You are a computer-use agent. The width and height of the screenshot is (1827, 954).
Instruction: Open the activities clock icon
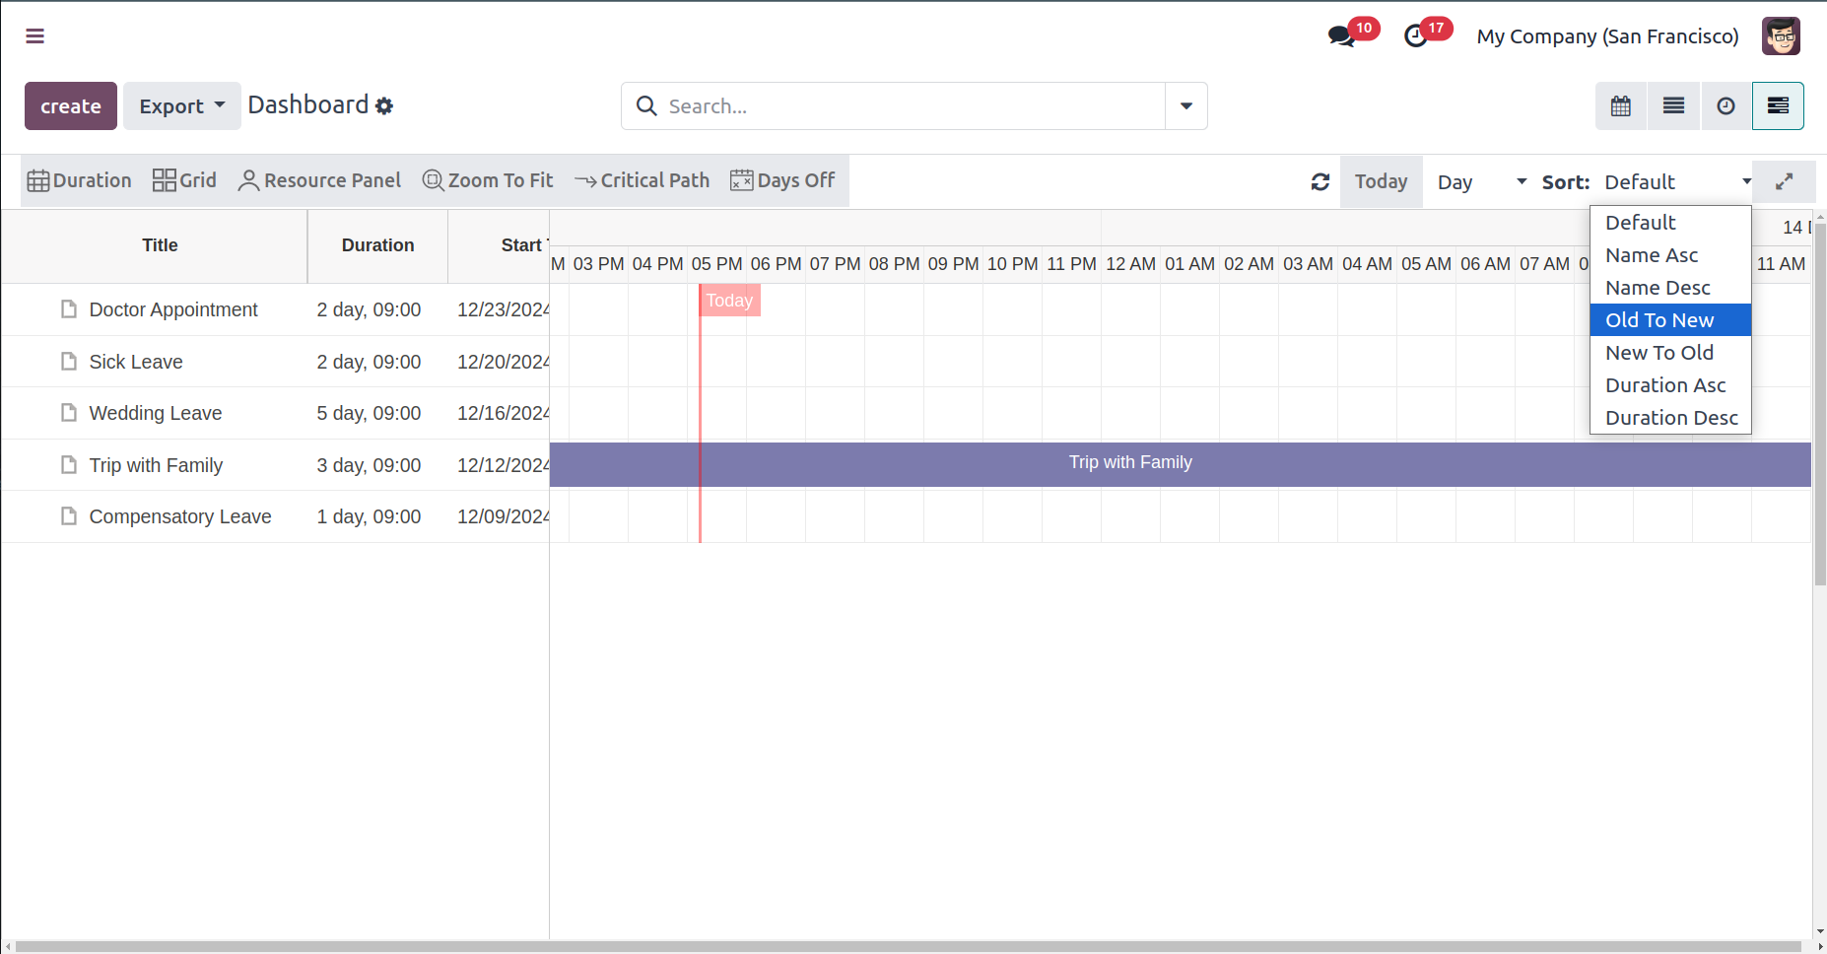(x=1416, y=36)
